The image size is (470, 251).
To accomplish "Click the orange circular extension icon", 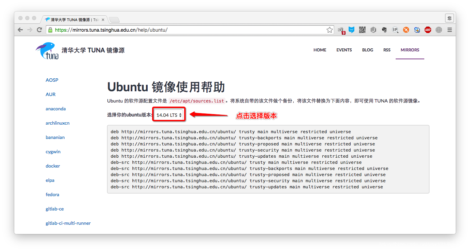I will pos(406,30).
